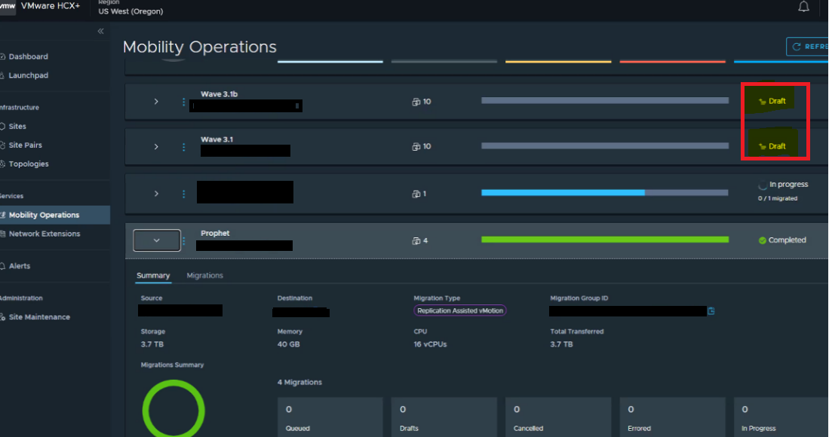Viewport: 829px width, 437px height.
Task: Click the Prophet green progress bar
Action: click(x=605, y=240)
